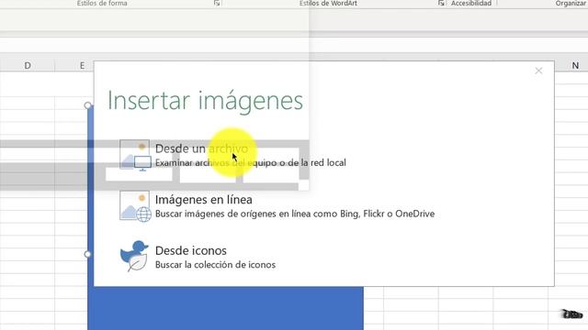Open the Estilos de WordArt dialog launcher
The image size is (588, 330).
441,3
